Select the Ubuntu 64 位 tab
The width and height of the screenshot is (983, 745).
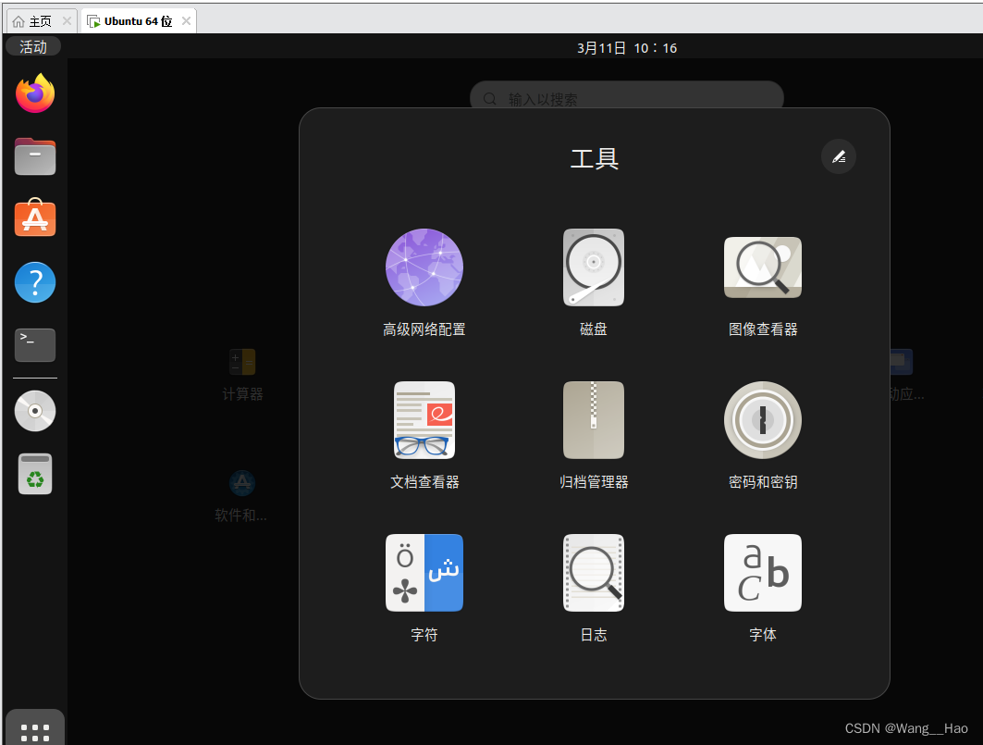(x=137, y=19)
